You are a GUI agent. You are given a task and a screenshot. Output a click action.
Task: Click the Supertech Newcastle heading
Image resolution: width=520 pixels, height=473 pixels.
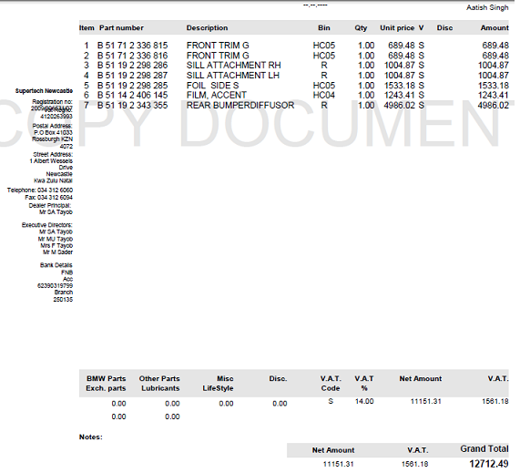(44, 90)
